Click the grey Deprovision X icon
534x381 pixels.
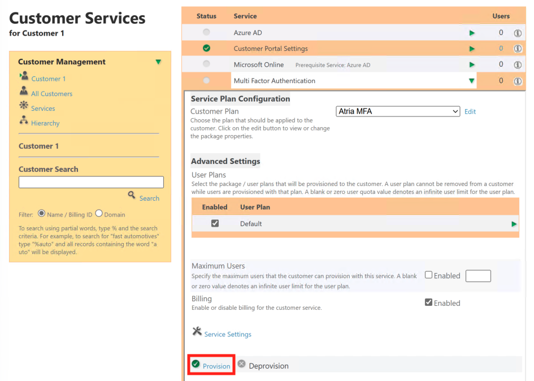pos(241,364)
